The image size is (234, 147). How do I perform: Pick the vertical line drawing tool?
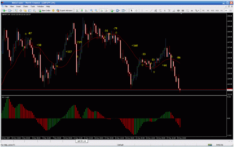142,10
